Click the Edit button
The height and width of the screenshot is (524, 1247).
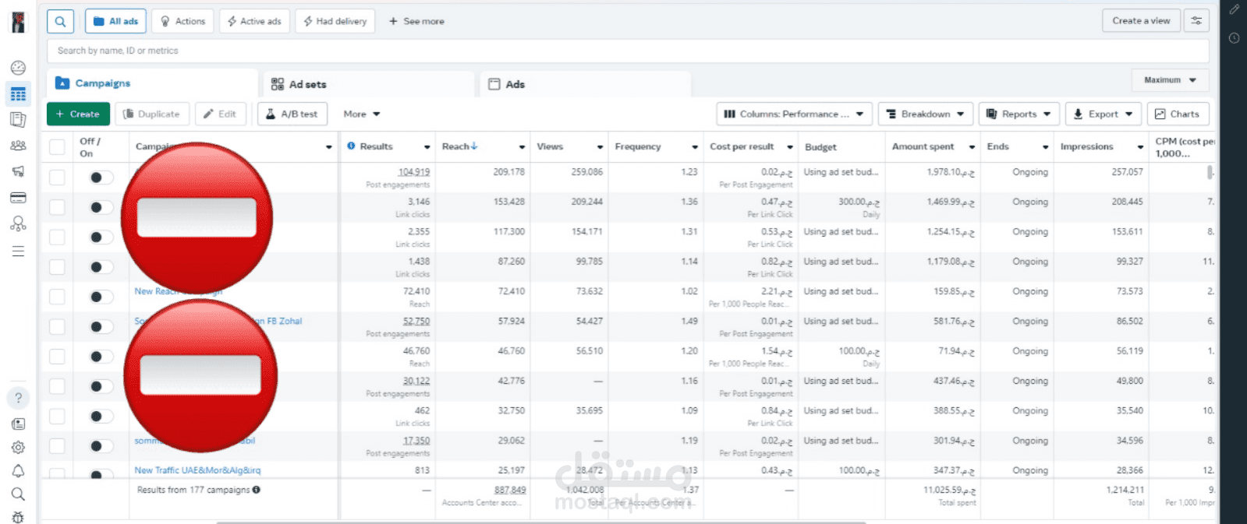220,114
